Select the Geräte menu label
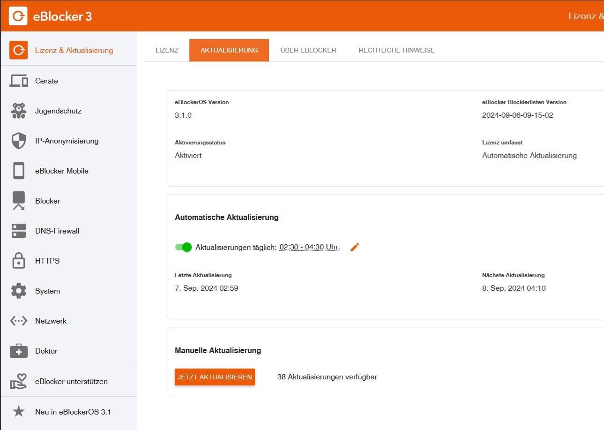604x430 pixels. (46, 81)
